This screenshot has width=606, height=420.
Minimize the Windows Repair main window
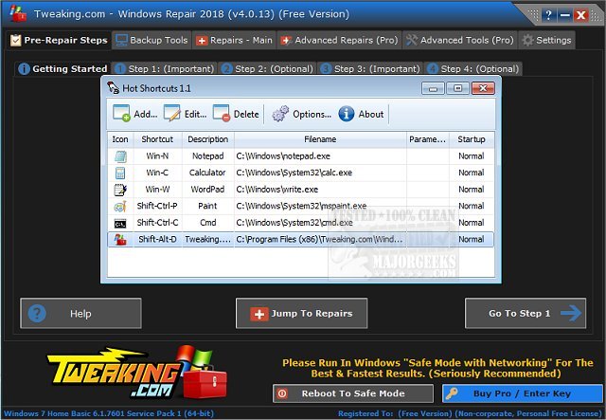[564, 15]
